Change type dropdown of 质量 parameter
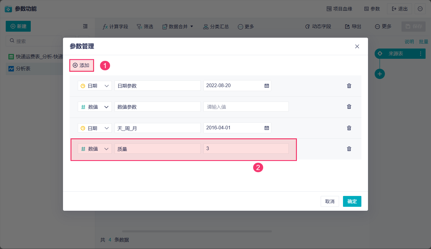 (95, 149)
